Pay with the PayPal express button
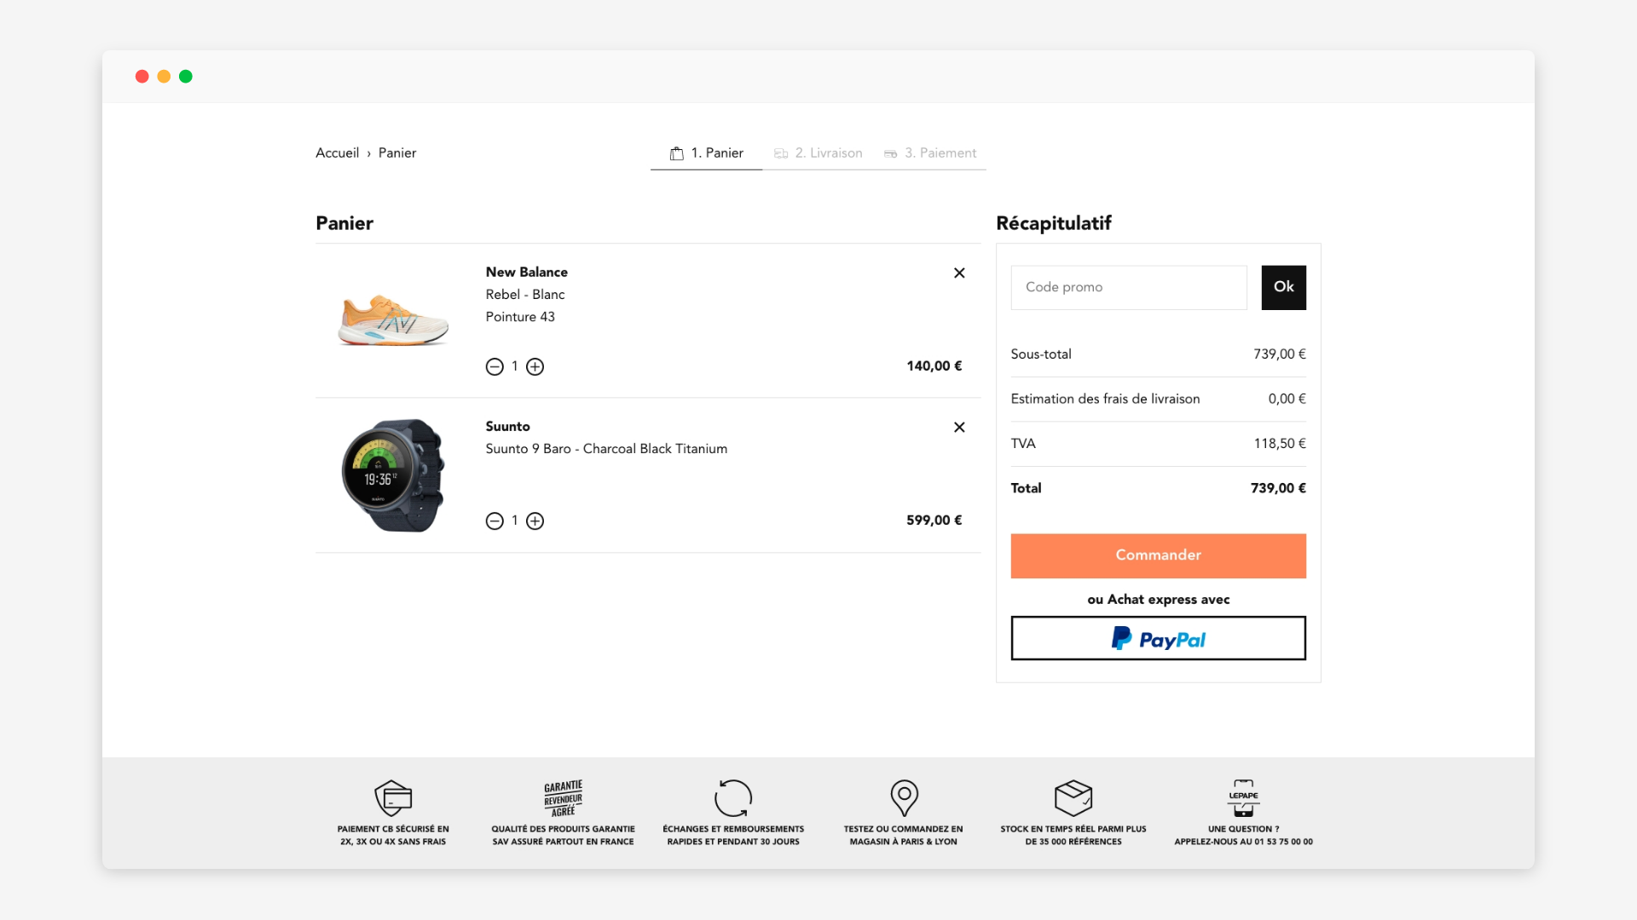 1158,638
